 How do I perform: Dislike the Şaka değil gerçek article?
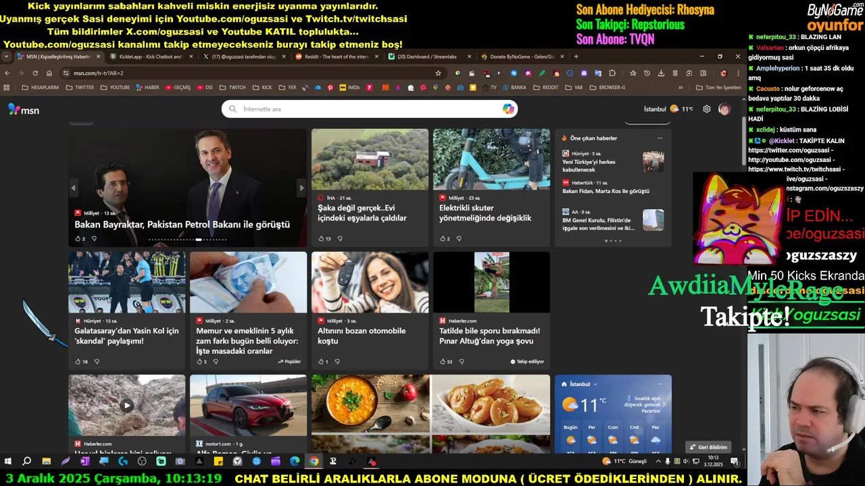click(340, 238)
